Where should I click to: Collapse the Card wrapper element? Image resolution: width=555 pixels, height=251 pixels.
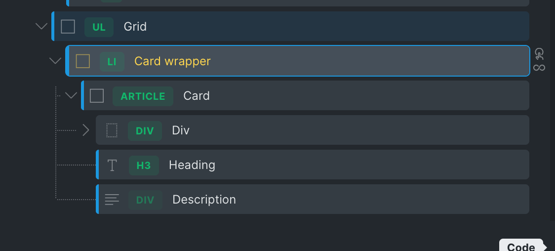(x=55, y=61)
